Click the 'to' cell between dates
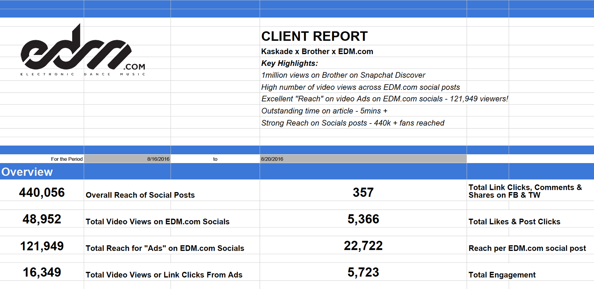This screenshot has height=289, width=594. [215, 159]
